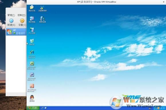Close the XP VirtualBox window
Viewport: 166px width, 110px height.
164,2
